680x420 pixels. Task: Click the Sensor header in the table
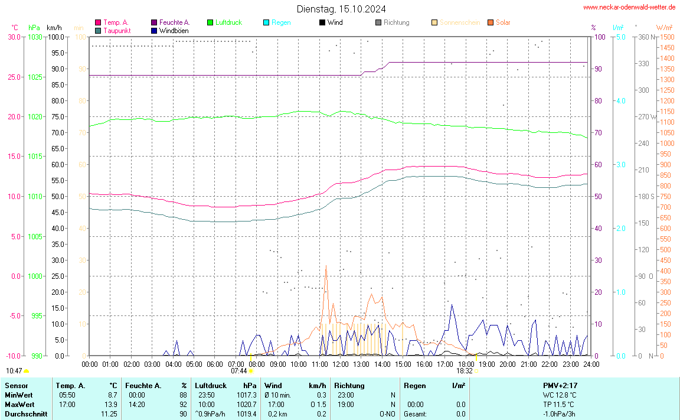point(17,385)
